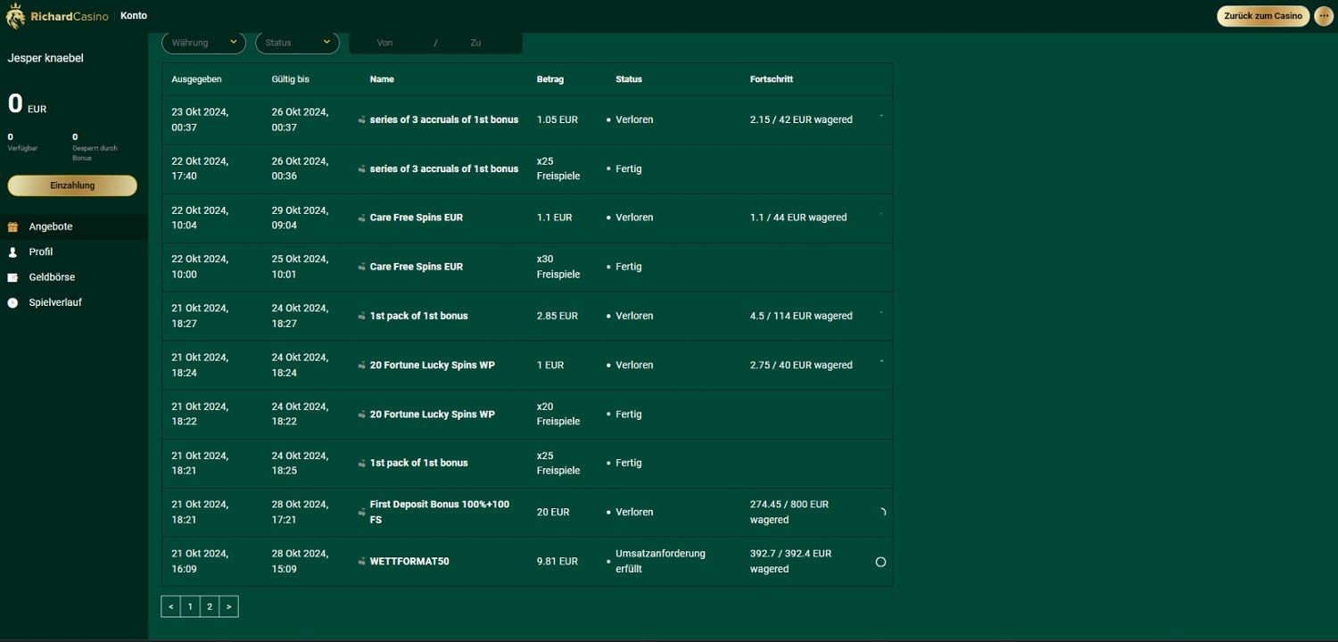Viewport: 1338px width, 642px height.
Task: Click the Umsatzanforderung erfüllt status
Action: point(660,561)
